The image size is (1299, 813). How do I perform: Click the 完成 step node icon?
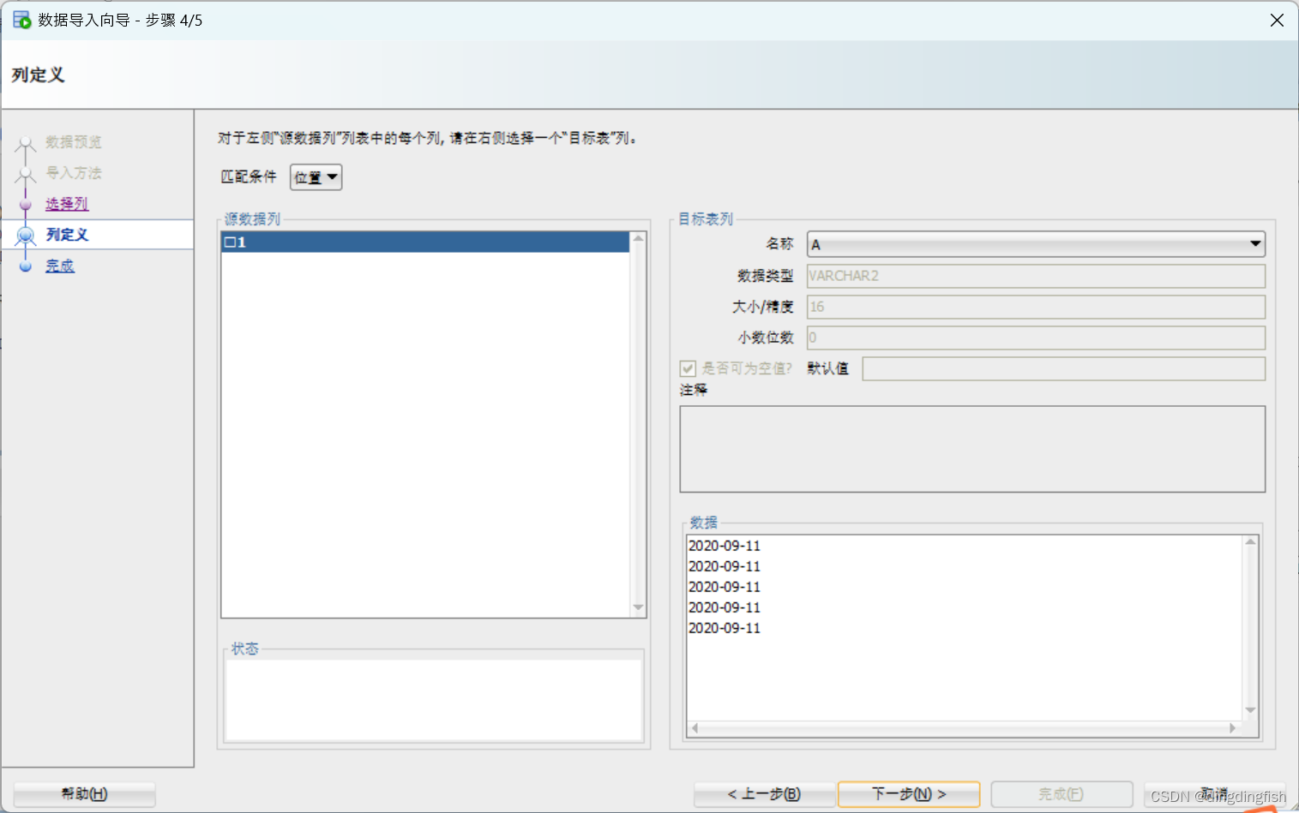point(26,266)
